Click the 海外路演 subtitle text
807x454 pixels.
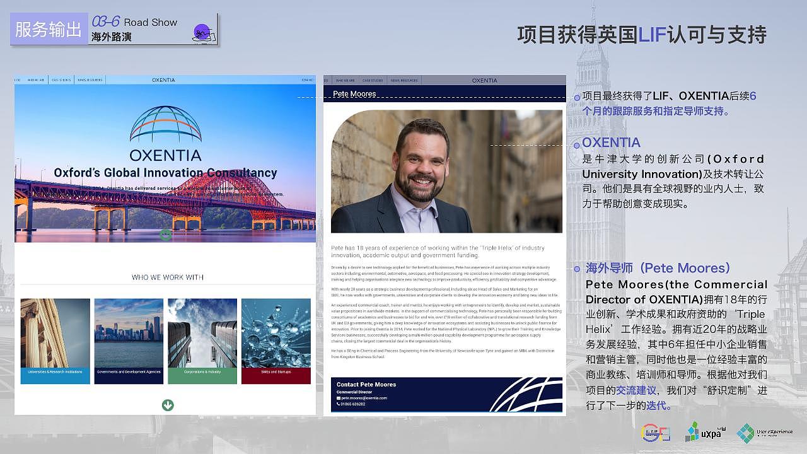pyautogui.click(x=112, y=37)
